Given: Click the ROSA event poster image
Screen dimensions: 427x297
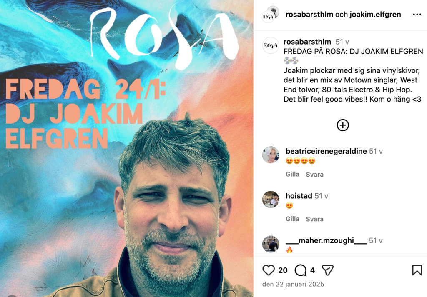Looking at the screenshot, I should tap(127, 148).
